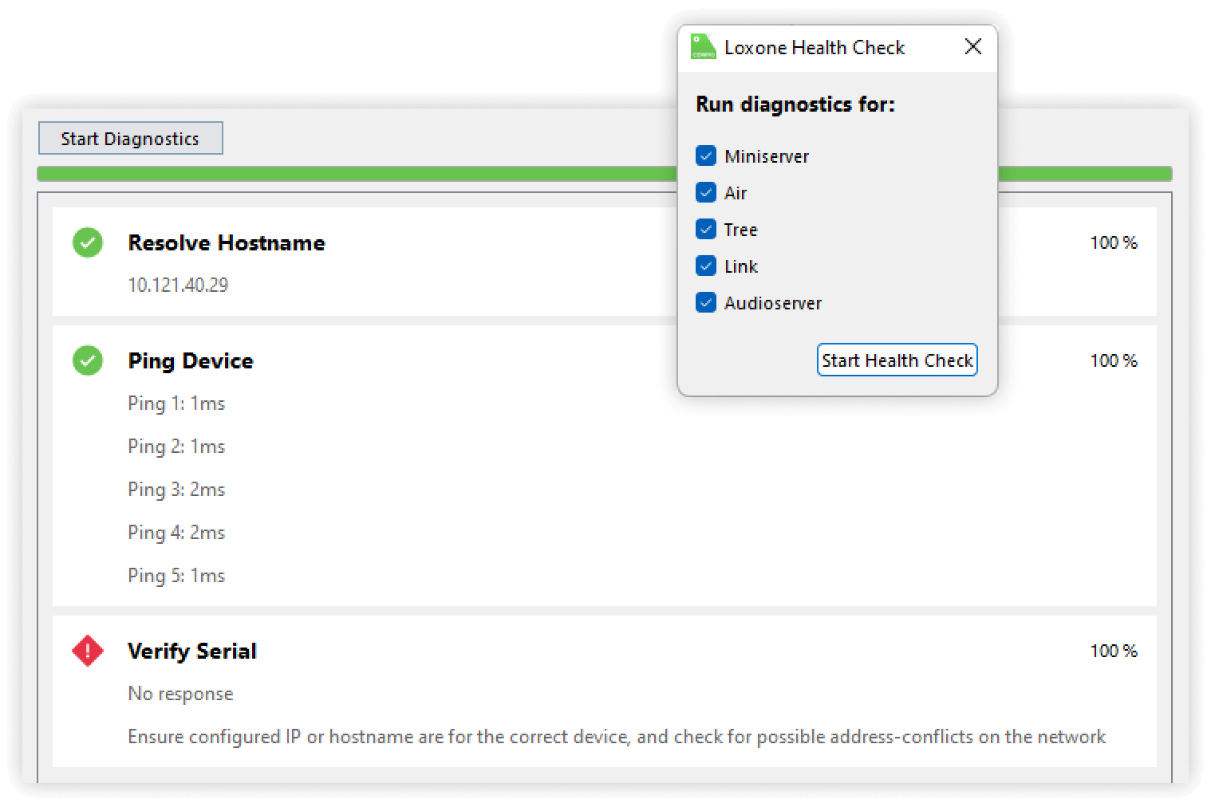Screen dimensions: 1211x807
Task: Click the green checkmark icon beside Ping Device
Action: 88,360
